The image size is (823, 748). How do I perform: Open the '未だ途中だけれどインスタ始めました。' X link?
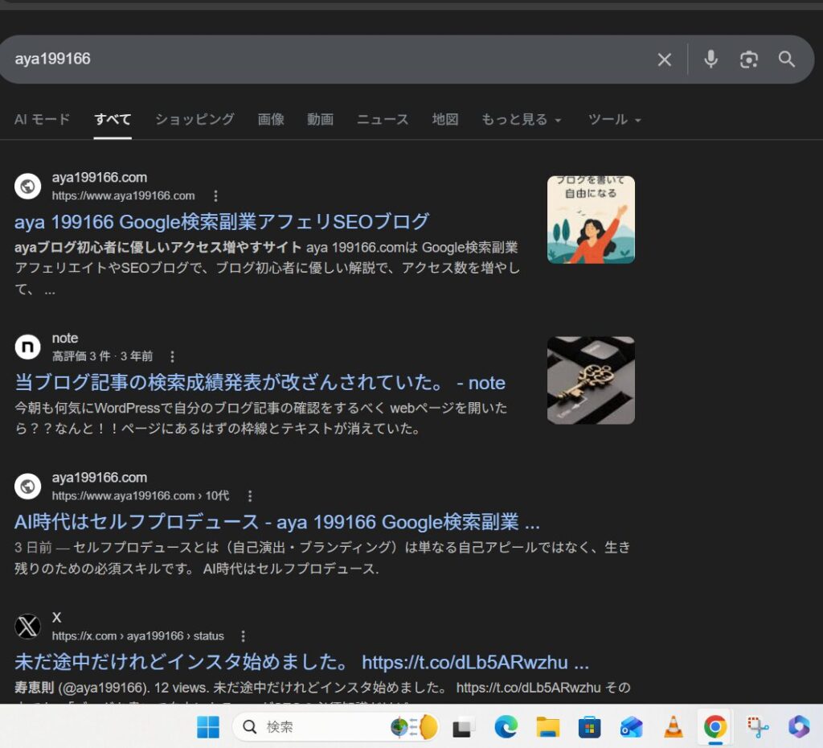pyautogui.click(x=302, y=663)
